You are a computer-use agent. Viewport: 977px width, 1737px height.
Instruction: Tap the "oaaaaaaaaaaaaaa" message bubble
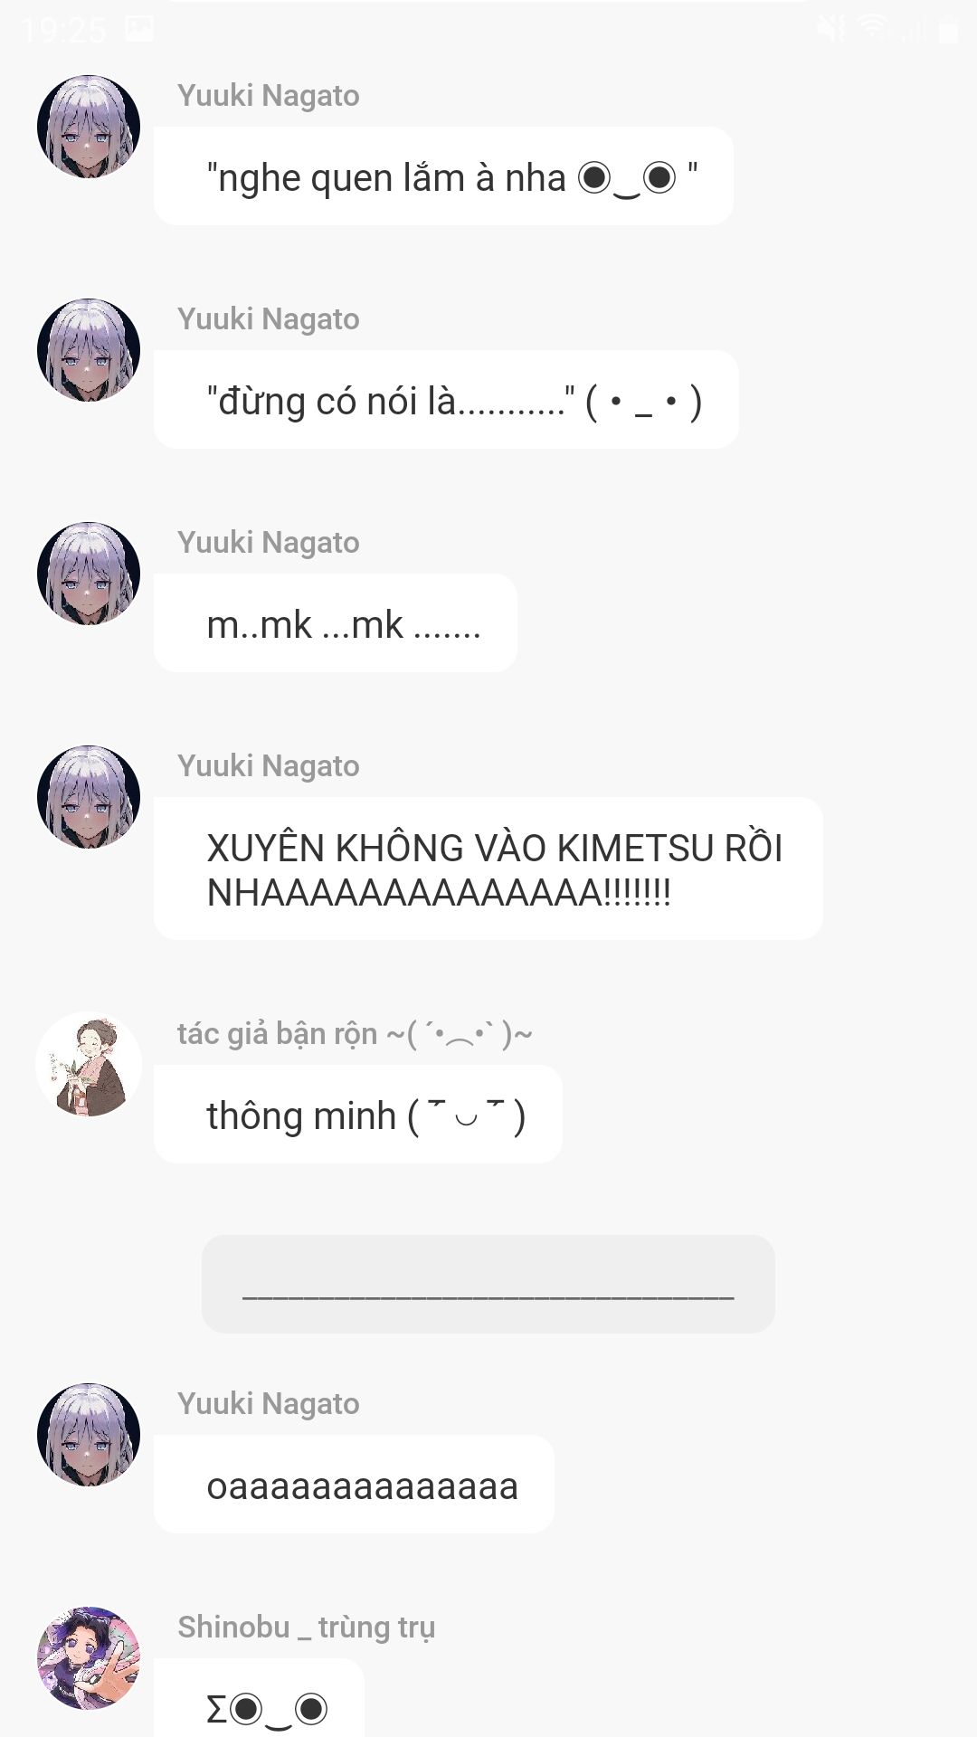(354, 1485)
